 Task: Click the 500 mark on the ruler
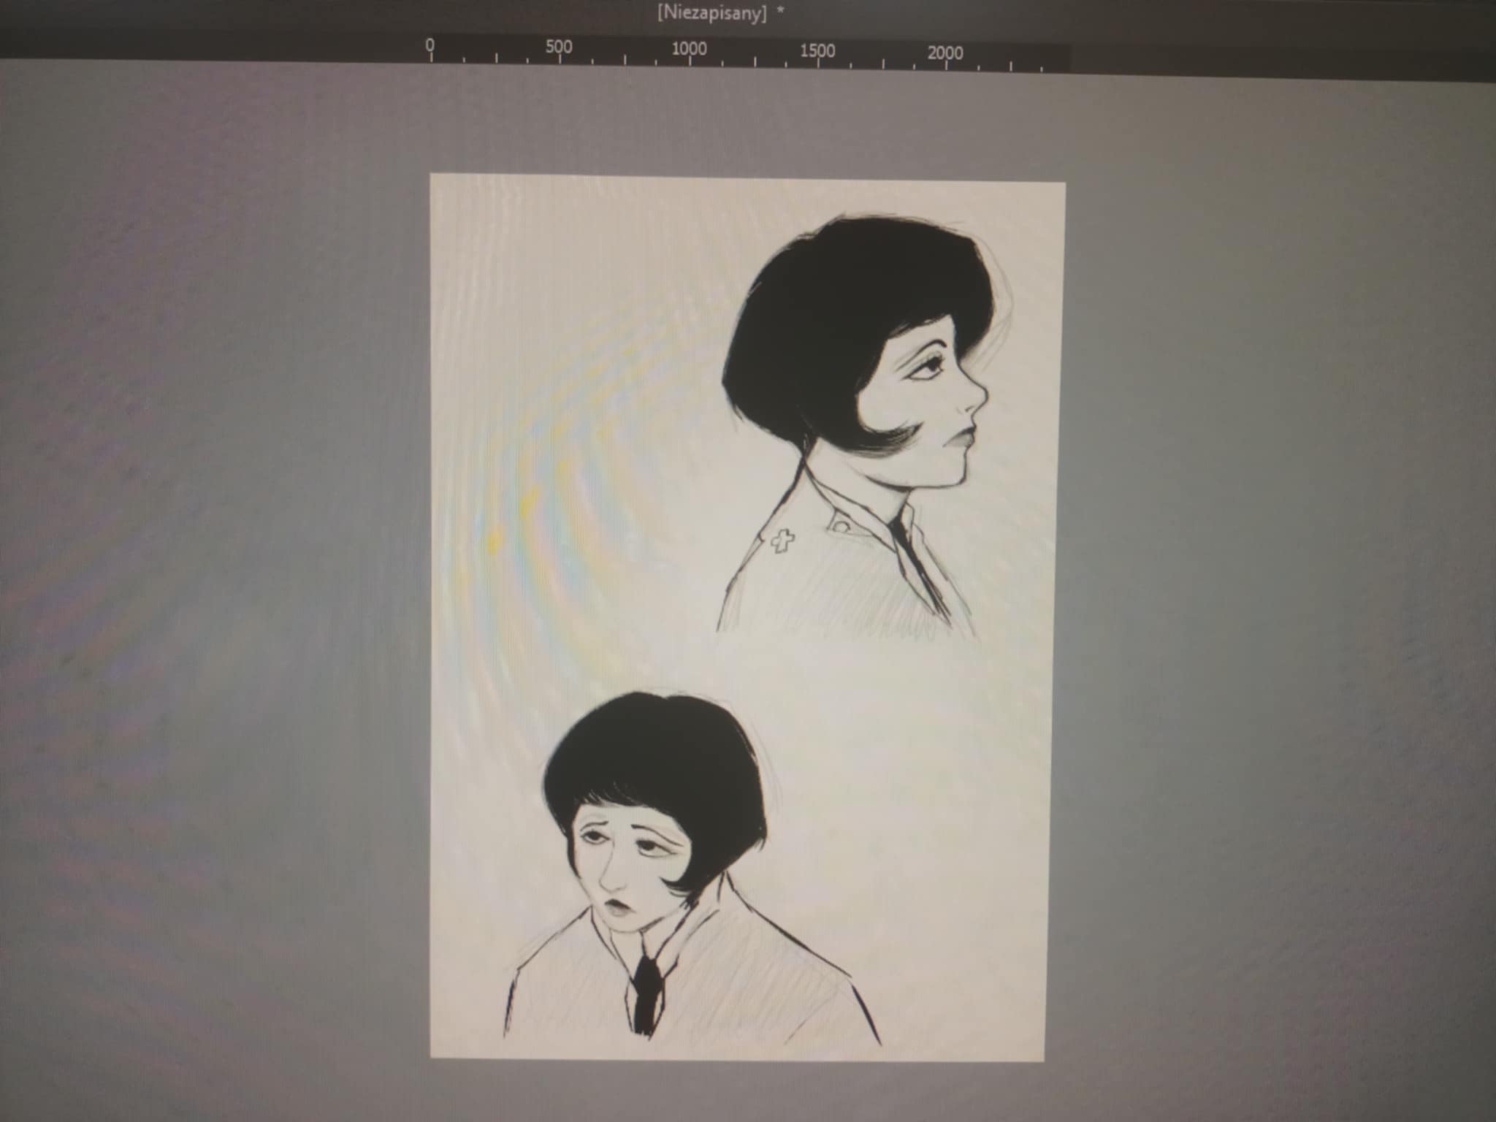(559, 47)
